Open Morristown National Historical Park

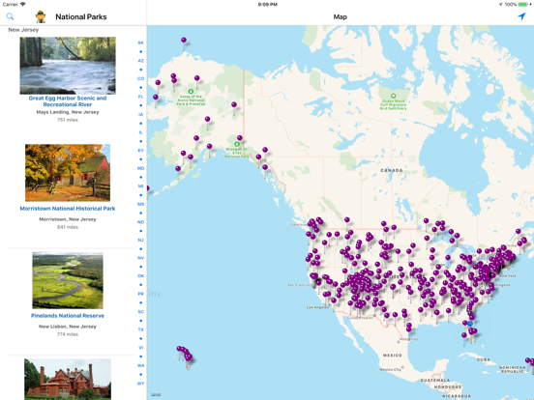pyautogui.click(x=68, y=208)
